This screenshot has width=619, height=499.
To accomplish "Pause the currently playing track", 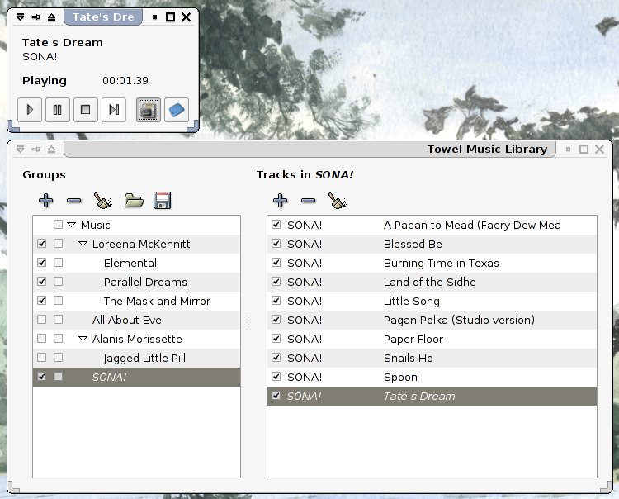I will (x=58, y=109).
